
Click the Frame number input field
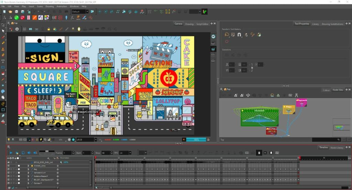(67, 153)
